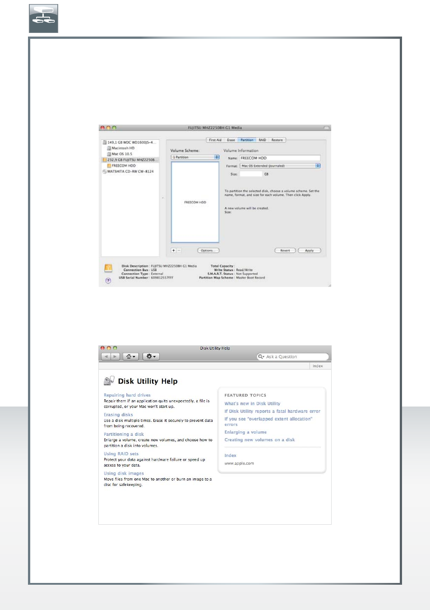Select 149,1 GB WDC disk in sidebar

click(x=130, y=143)
